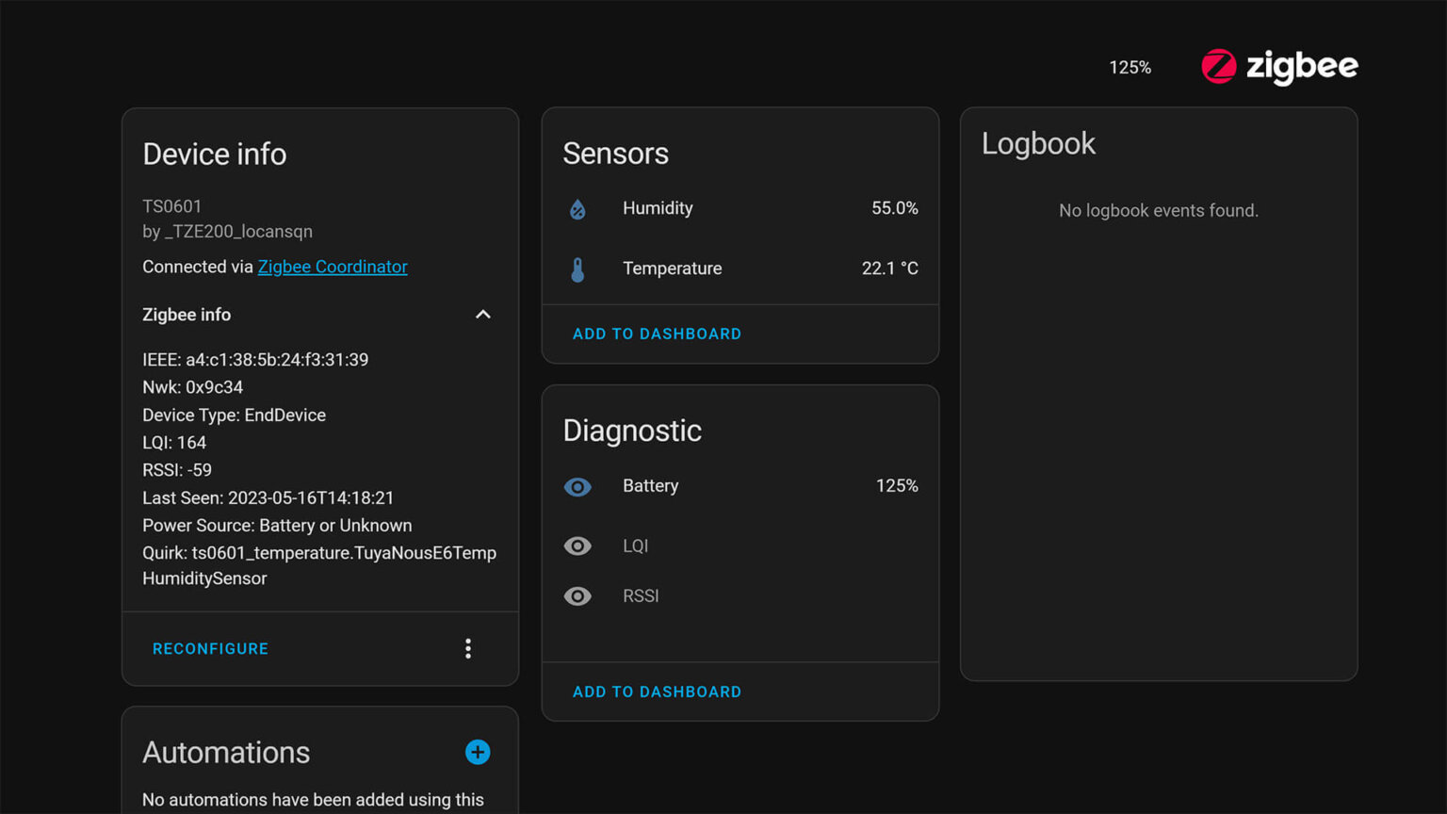Screen dimensions: 1447x814
Task: Select the RSSI diagnostic entity label
Action: 641,596
